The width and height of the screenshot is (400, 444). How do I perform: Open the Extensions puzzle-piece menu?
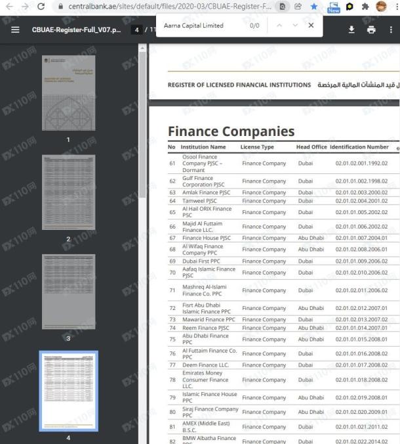pyautogui.click(x=365, y=7)
